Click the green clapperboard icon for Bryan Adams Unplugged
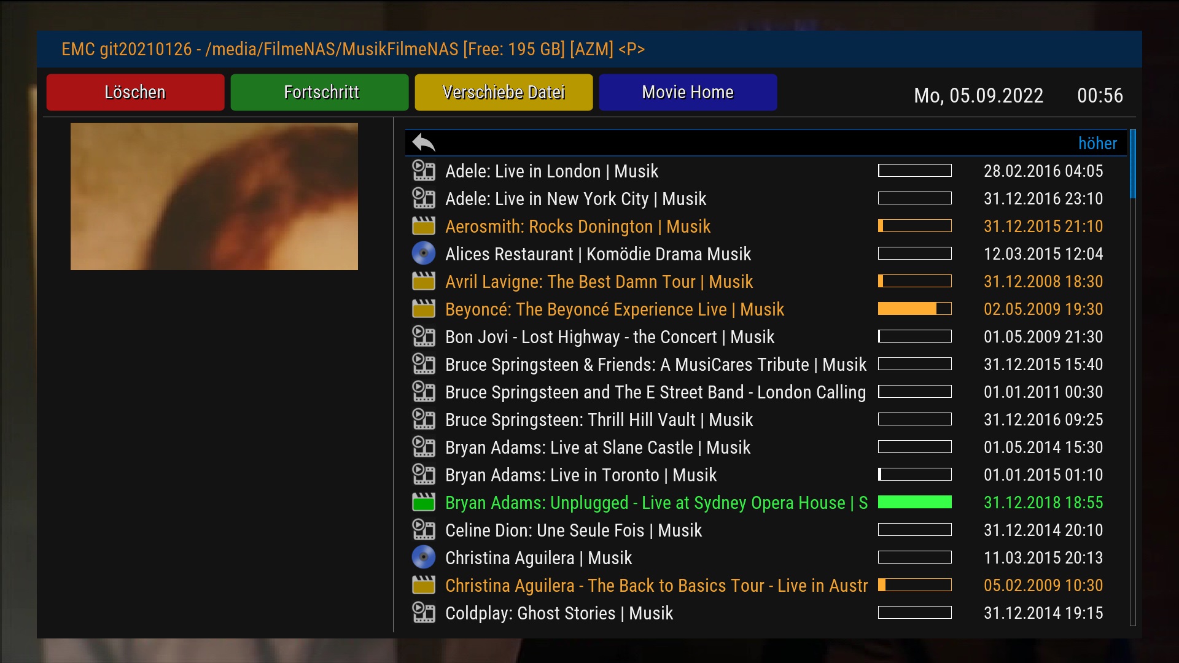1179x663 pixels. pyautogui.click(x=424, y=502)
